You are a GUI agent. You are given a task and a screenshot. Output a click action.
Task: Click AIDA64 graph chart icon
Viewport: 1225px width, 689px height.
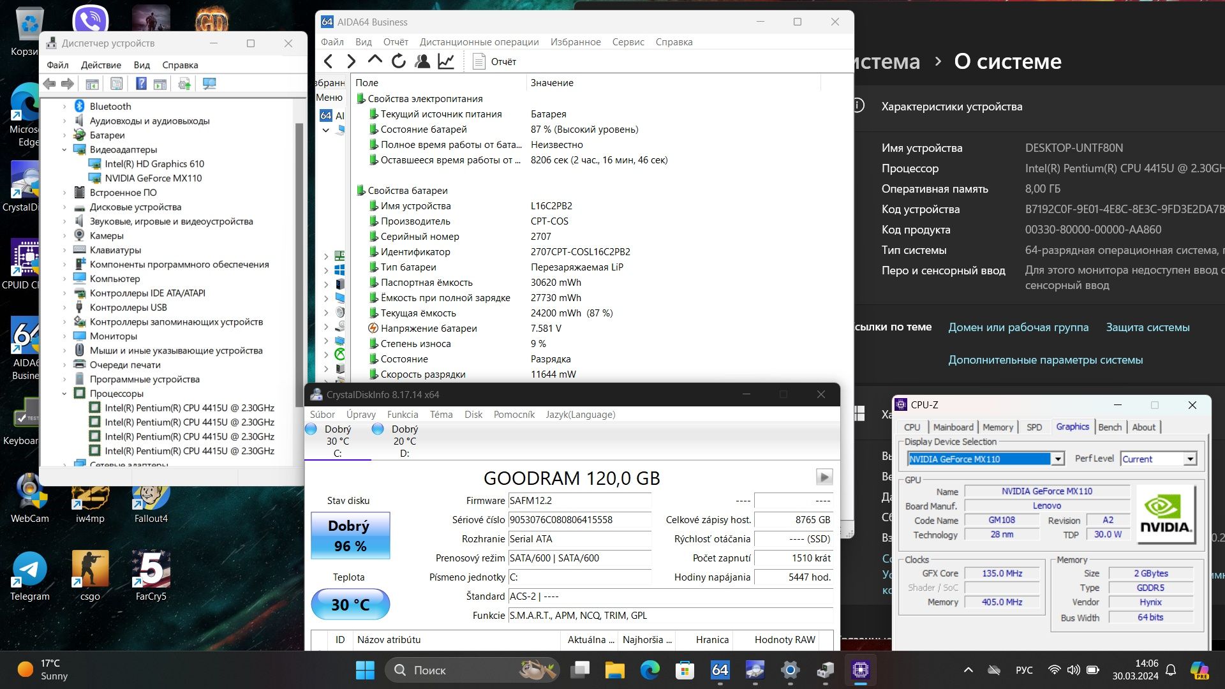pyautogui.click(x=446, y=61)
